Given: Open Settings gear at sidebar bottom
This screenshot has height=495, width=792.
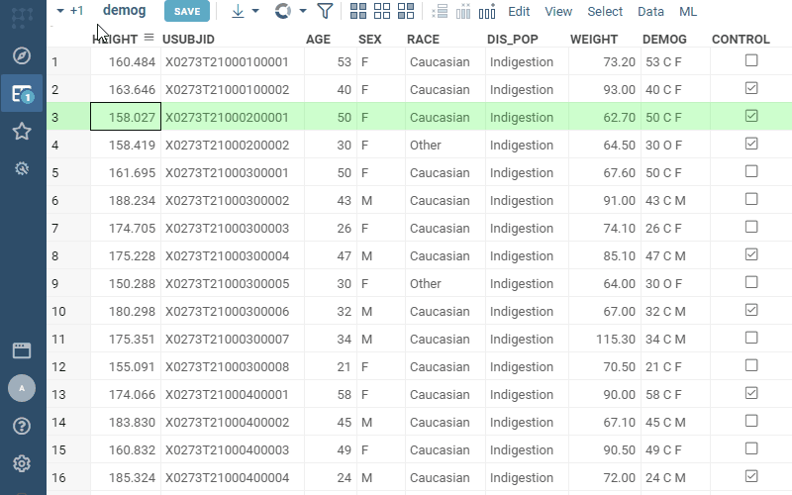Looking at the screenshot, I should [x=22, y=463].
